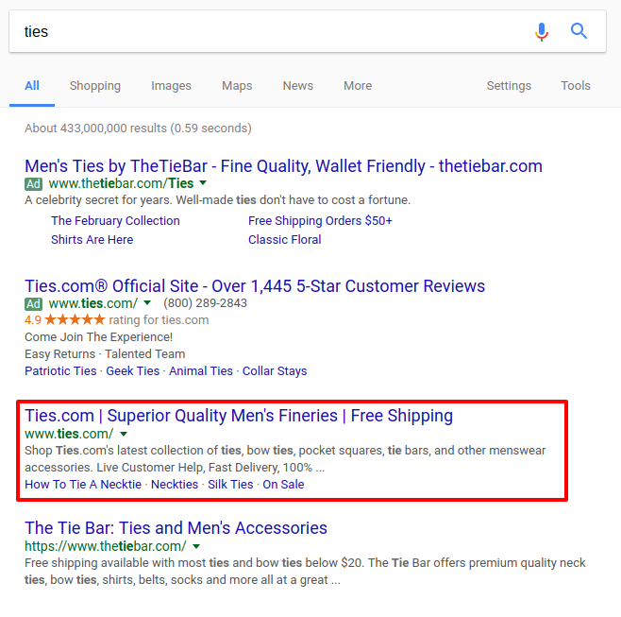This screenshot has height=617, width=621.
Task: Open Free Shipping Orders $50+ sitelink
Action: (x=320, y=220)
